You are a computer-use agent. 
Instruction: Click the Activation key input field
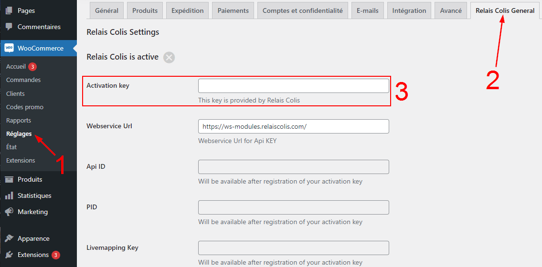point(293,86)
